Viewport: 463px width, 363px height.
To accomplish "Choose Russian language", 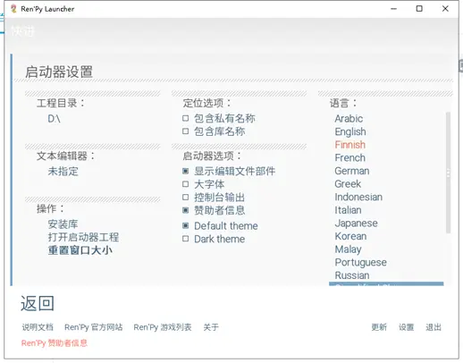I will (352, 275).
